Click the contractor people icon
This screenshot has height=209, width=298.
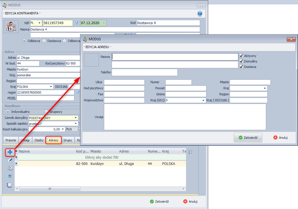11,26
